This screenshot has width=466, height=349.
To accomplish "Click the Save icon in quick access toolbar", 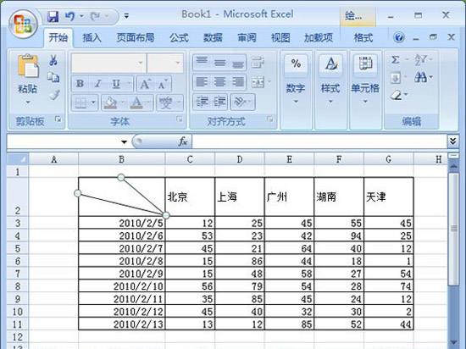I will point(53,17).
